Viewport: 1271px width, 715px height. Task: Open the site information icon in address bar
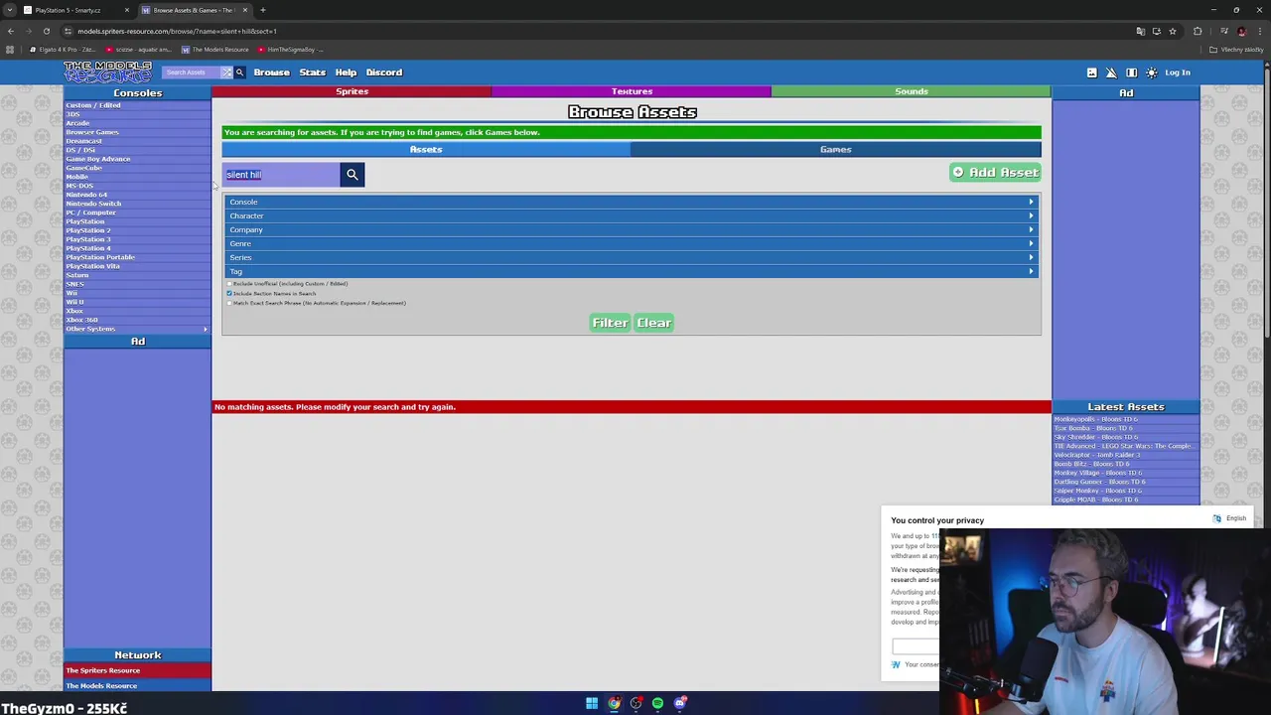click(68, 31)
